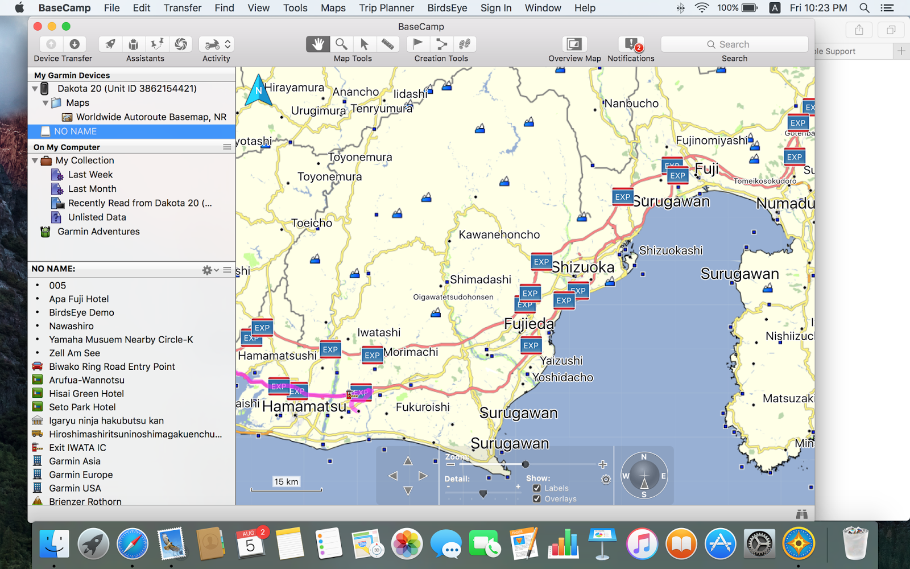The width and height of the screenshot is (910, 569).
Task: Select Last Week smart list
Action: click(90, 175)
